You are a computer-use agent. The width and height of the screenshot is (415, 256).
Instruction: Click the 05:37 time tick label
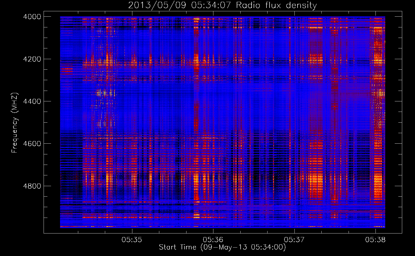pyautogui.click(x=294, y=240)
